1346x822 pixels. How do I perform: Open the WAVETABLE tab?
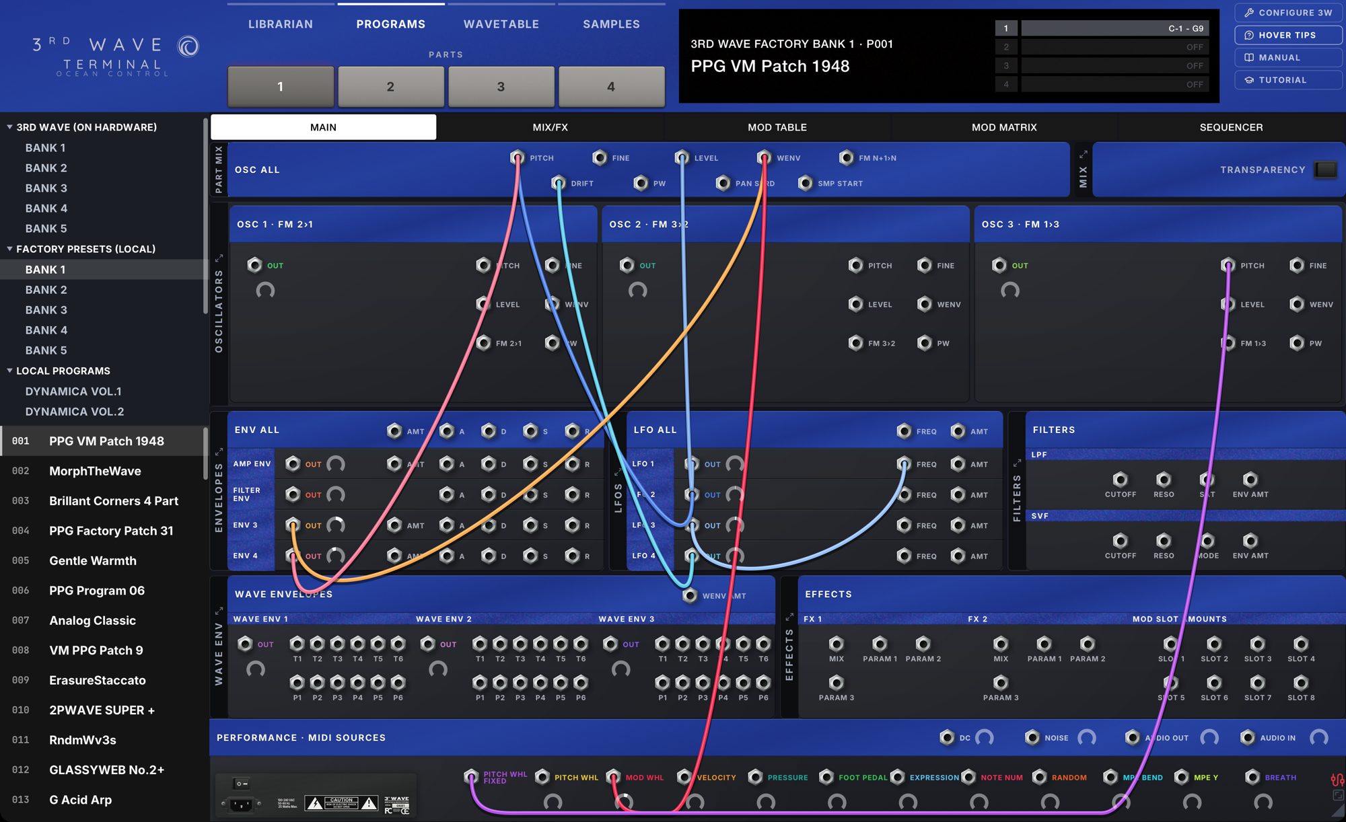click(x=501, y=24)
